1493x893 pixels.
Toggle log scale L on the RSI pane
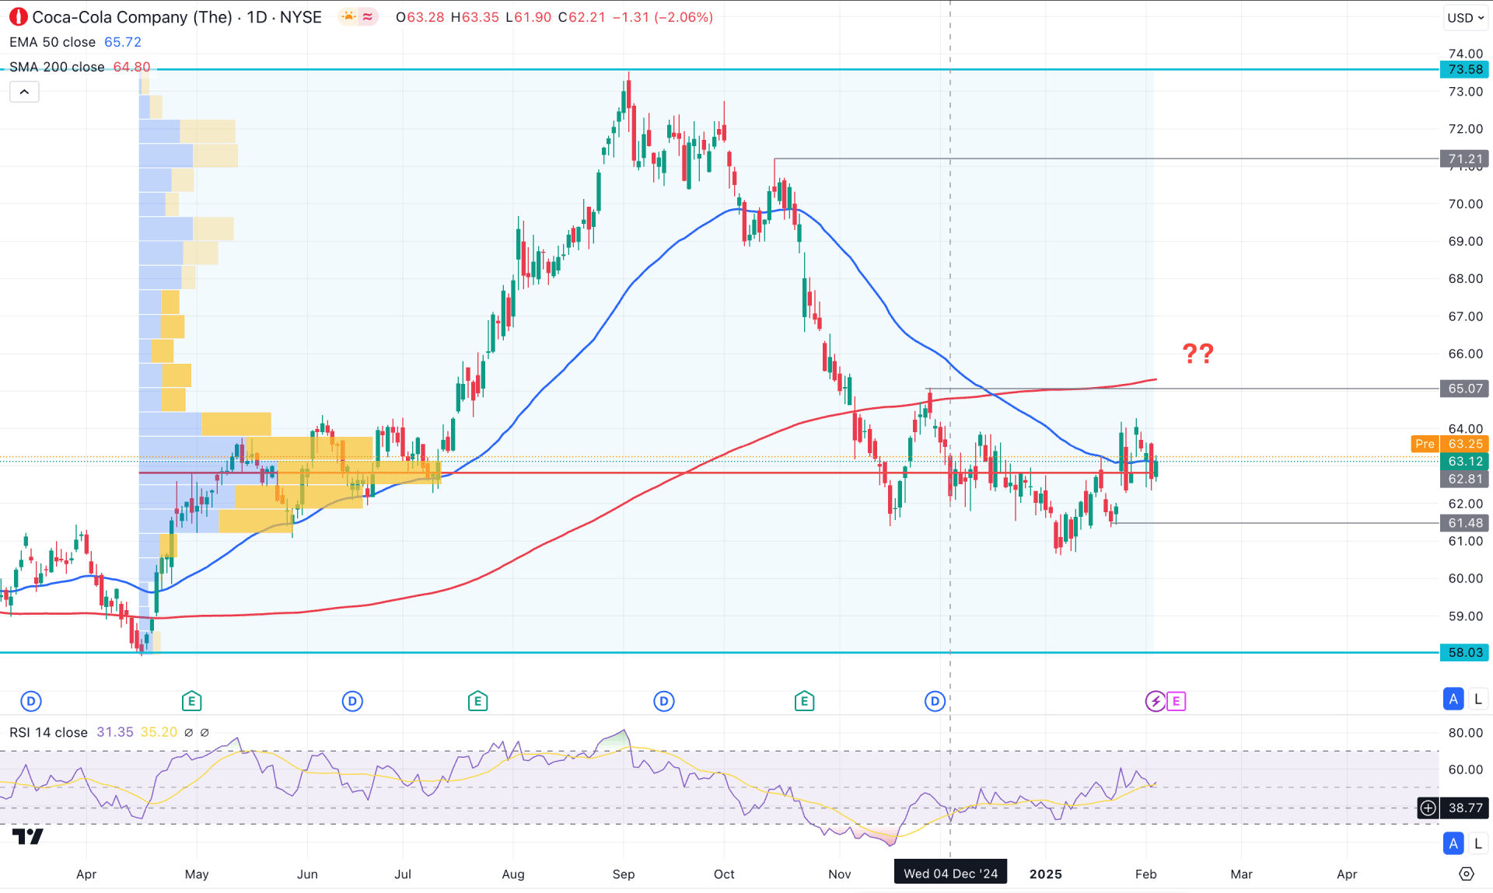(1477, 843)
